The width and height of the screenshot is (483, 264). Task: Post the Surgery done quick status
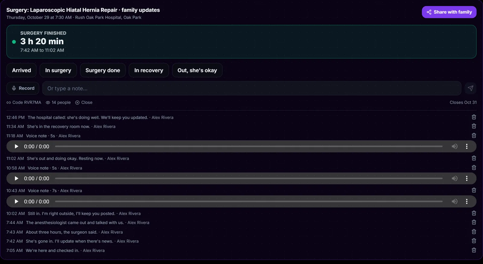pyautogui.click(x=103, y=70)
